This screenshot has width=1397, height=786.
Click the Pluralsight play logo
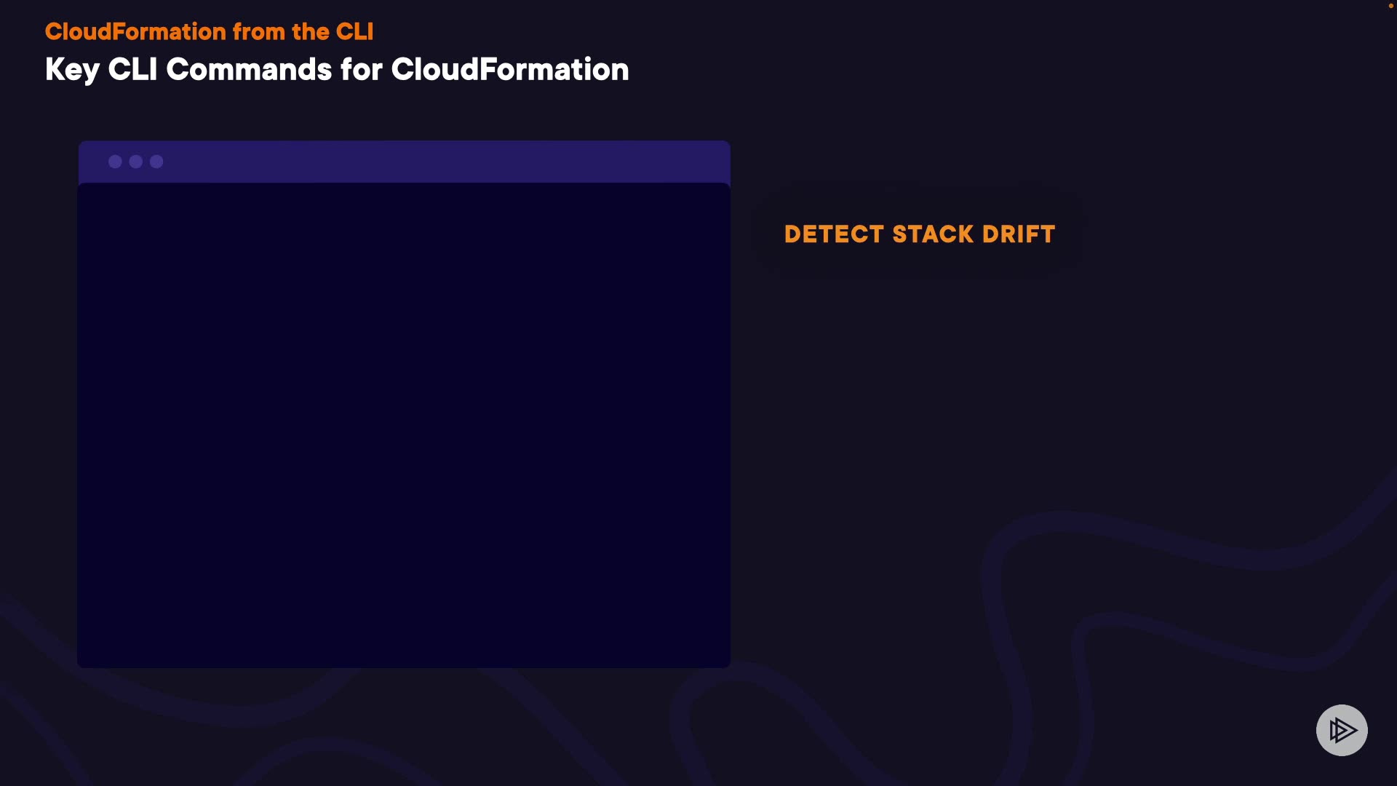1342,730
